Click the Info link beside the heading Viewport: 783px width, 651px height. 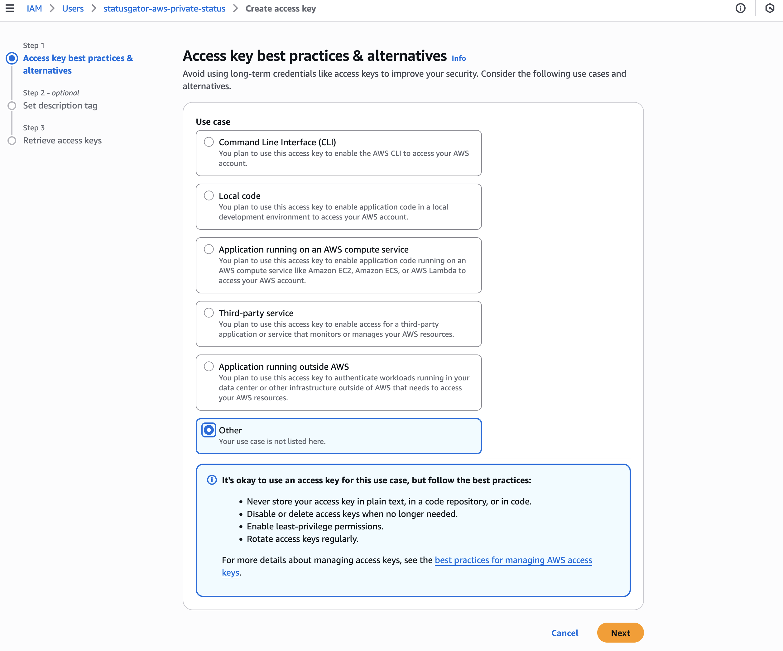coord(459,58)
